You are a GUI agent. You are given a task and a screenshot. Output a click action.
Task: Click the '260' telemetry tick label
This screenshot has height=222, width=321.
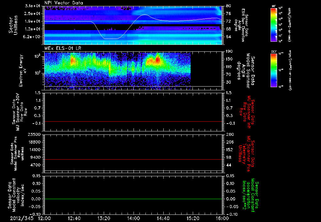(230, 134)
